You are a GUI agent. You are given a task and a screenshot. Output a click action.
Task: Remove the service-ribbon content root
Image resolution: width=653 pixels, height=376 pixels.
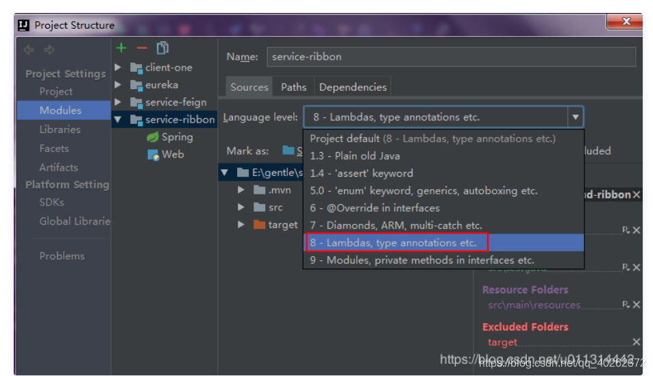click(637, 195)
